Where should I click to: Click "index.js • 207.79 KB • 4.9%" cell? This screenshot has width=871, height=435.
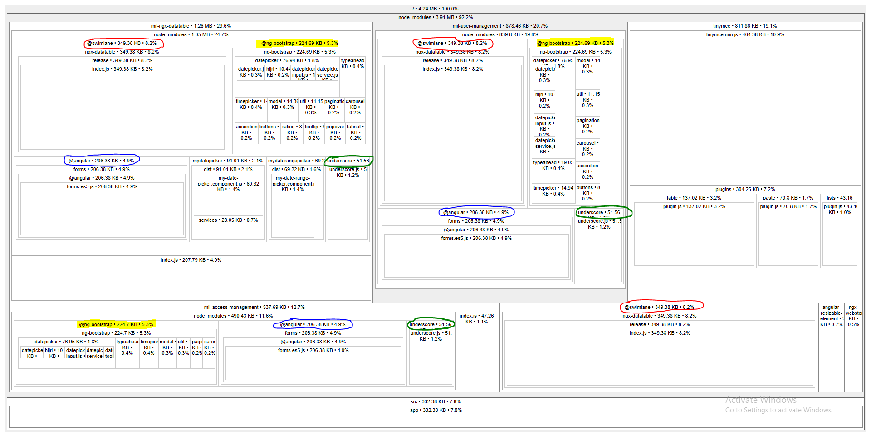coord(191,260)
